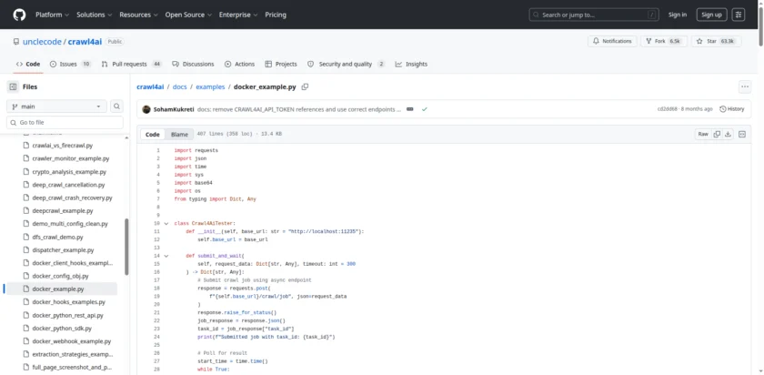
Task: Open the Actions tab
Action: [x=239, y=64]
